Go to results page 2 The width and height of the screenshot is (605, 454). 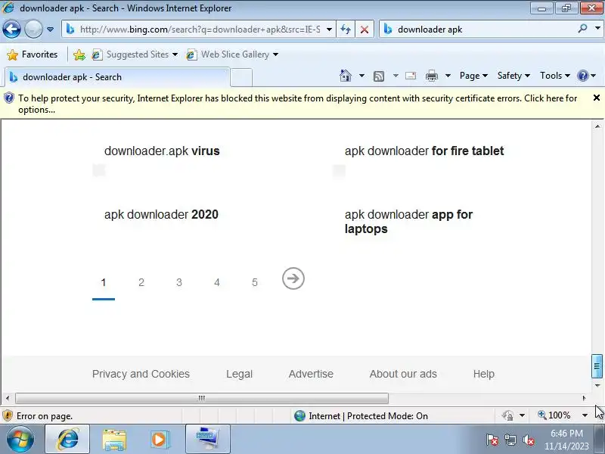tap(141, 282)
